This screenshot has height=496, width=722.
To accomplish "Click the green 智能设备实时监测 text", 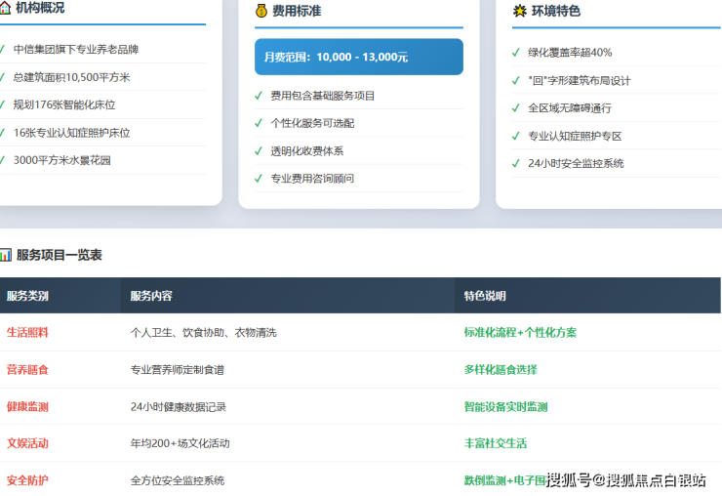I will click(505, 407).
